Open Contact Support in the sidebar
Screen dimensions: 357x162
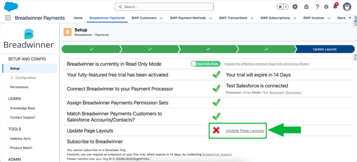23,118
